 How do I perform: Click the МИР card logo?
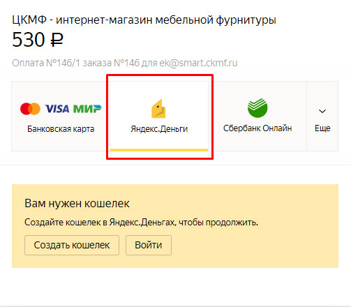87,109
